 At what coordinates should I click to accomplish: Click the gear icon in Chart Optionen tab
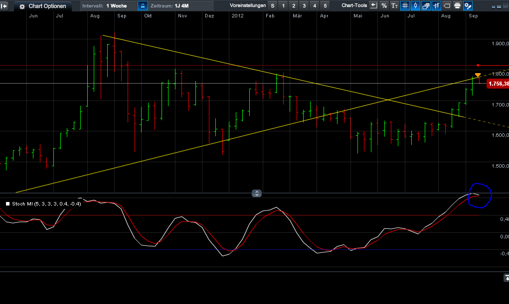tap(22, 6)
